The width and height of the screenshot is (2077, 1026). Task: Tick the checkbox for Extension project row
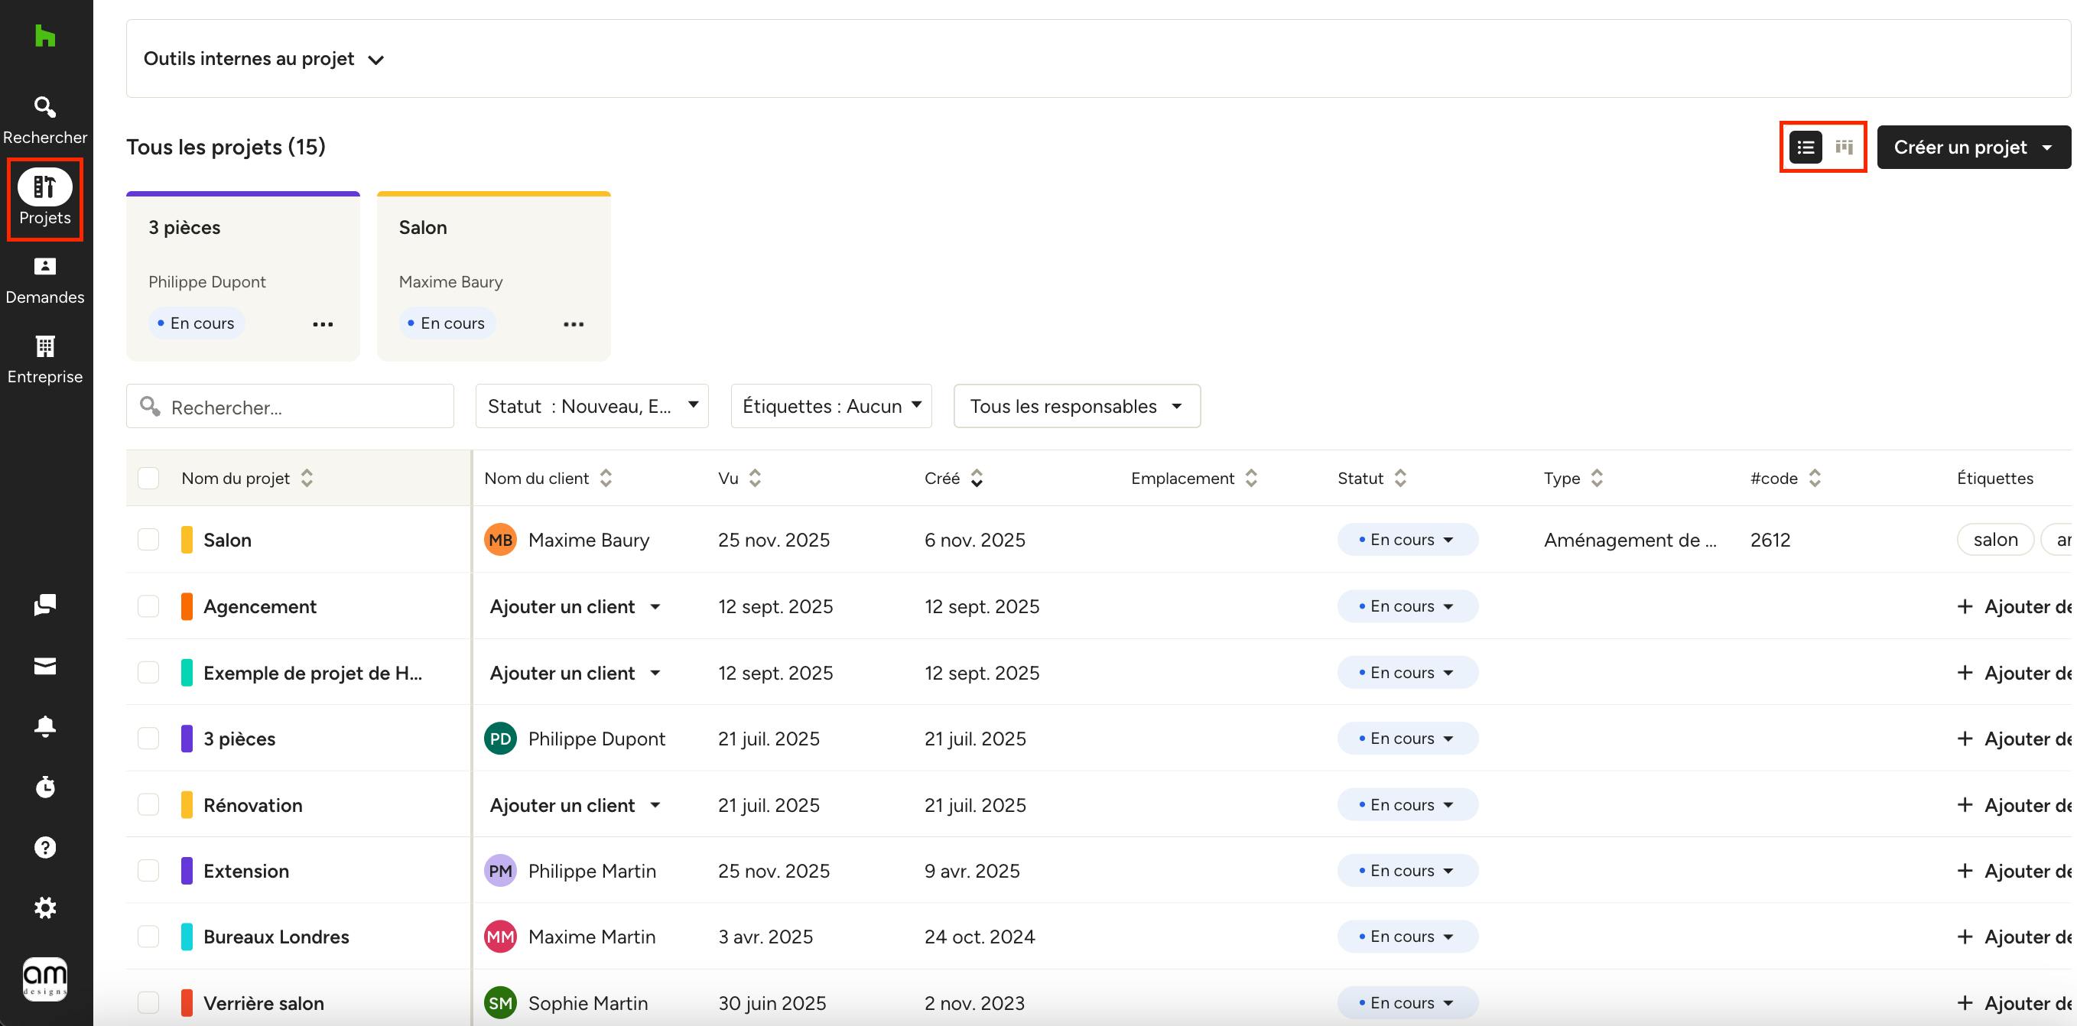pos(148,871)
